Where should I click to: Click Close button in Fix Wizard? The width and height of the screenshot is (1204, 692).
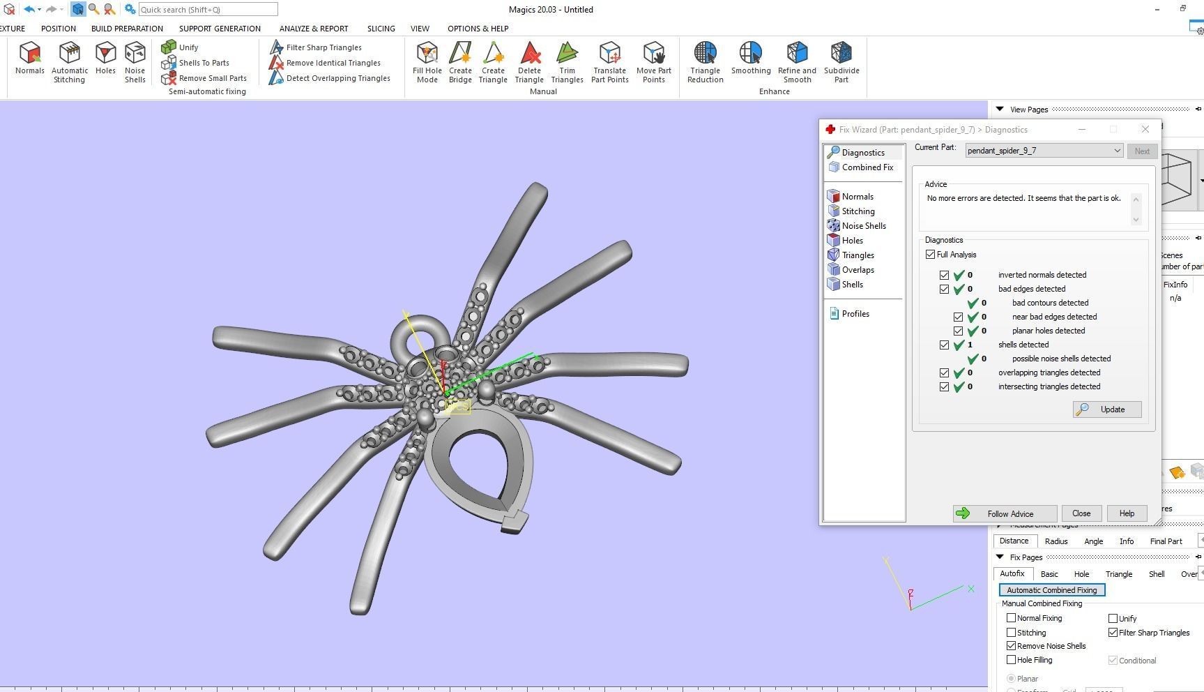(x=1081, y=513)
